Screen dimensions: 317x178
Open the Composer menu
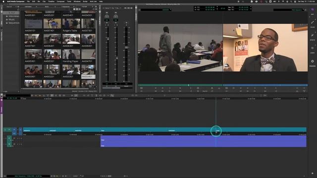coord(60,1)
